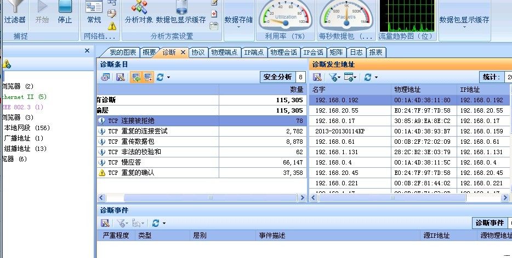512x258 pixels.
Task: Click export icon in 诊断事件 toolbar
Action: click(105, 223)
